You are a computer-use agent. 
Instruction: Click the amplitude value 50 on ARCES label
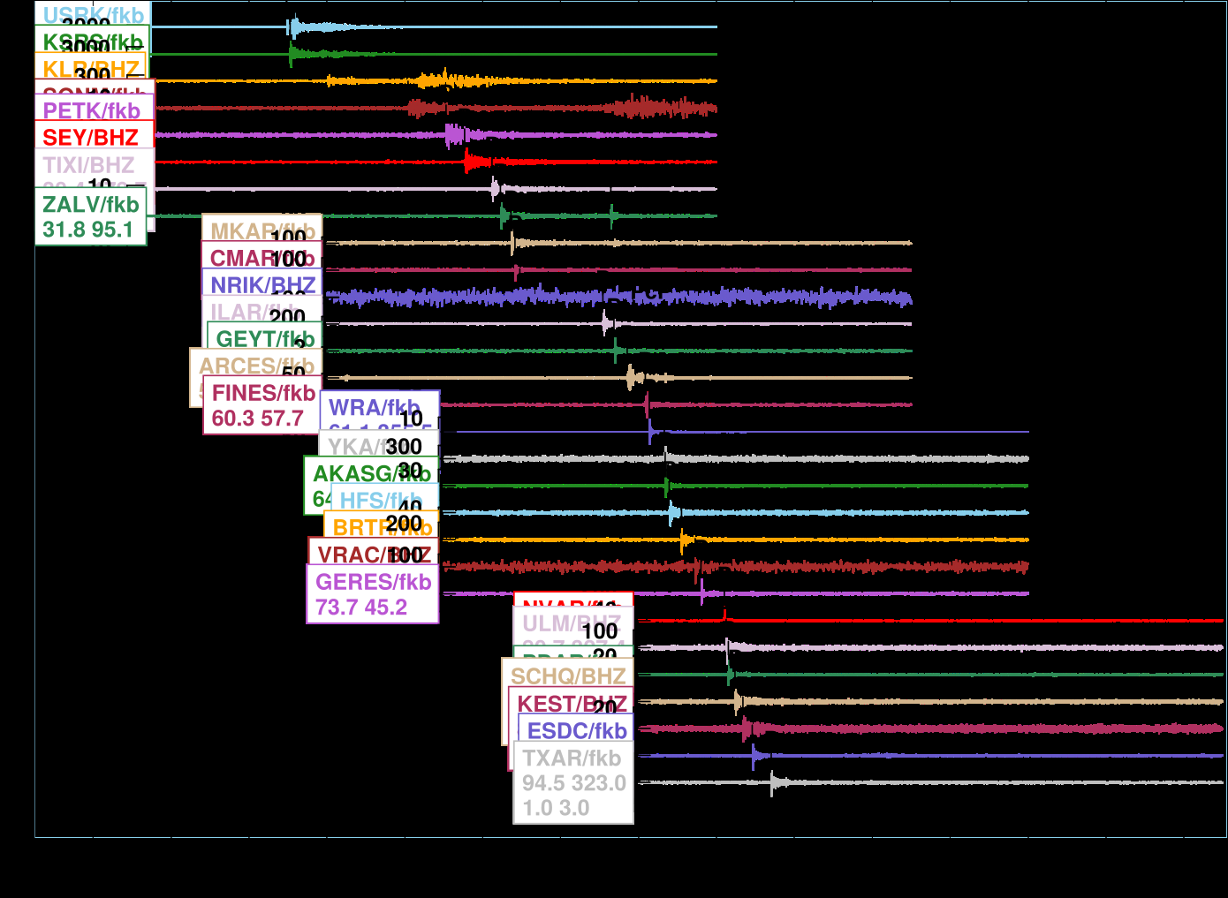pos(294,373)
